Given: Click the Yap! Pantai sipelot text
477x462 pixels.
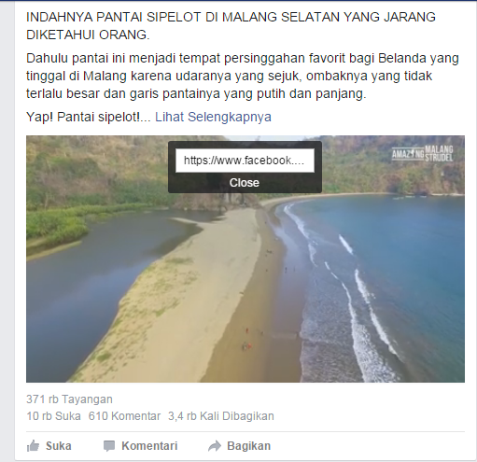Looking at the screenshot, I should tap(89, 118).
